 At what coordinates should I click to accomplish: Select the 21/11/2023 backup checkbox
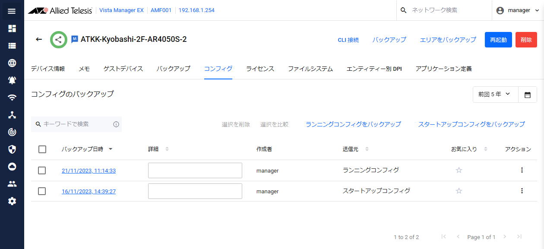tap(42, 170)
